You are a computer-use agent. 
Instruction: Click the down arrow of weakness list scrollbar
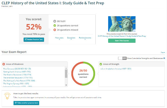click(x=66, y=85)
